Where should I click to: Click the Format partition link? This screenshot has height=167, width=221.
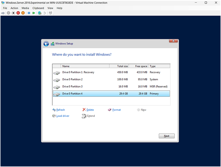click(x=117, y=110)
